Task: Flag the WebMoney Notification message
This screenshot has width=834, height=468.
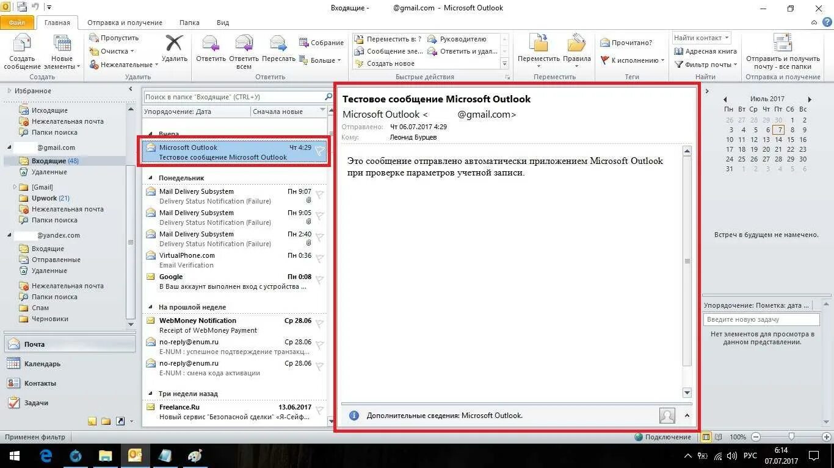Action: [x=319, y=324]
